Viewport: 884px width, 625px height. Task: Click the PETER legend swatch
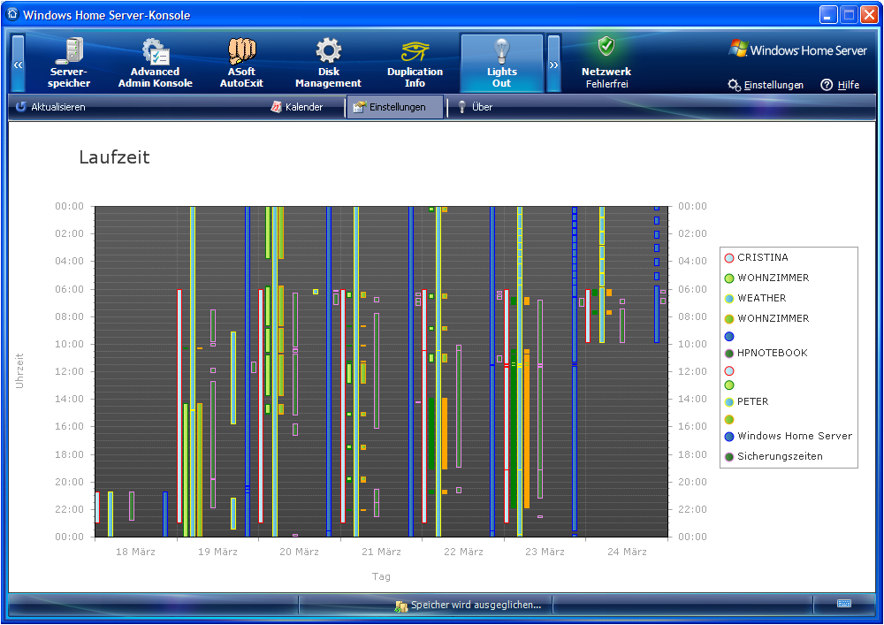pyautogui.click(x=729, y=402)
